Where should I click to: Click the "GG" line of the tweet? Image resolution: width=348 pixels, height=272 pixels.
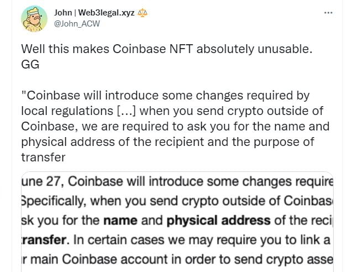(30, 65)
